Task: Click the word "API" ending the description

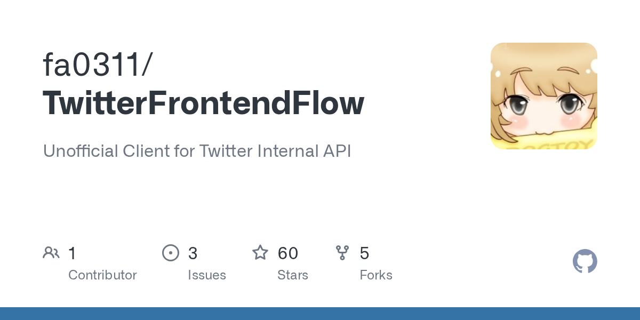Action: click(x=336, y=151)
